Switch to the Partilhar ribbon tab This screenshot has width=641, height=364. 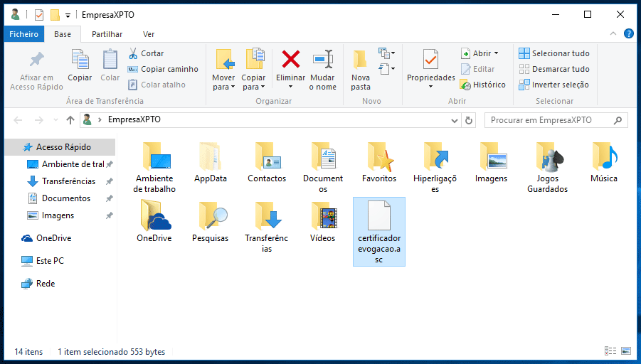click(x=107, y=34)
